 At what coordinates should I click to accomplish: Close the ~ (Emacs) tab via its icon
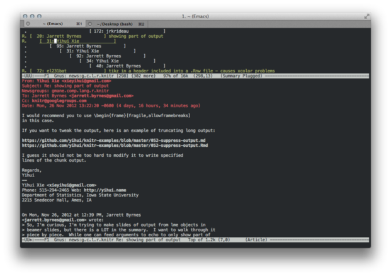click(28, 24)
